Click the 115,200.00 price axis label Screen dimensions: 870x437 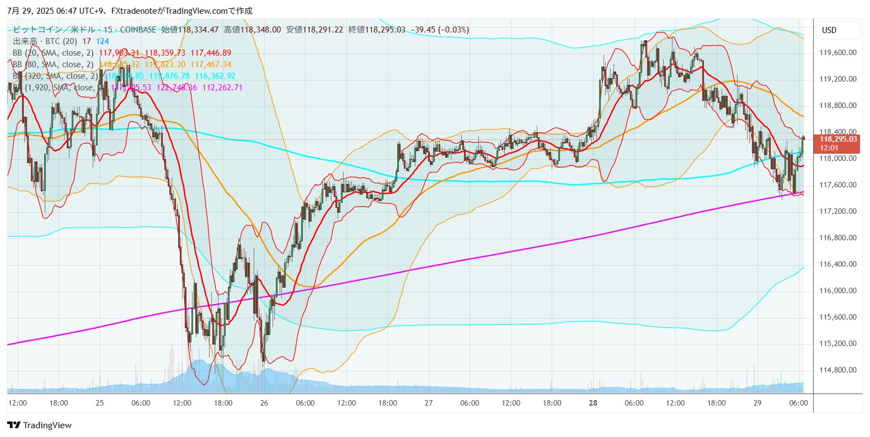click(838, 344)
